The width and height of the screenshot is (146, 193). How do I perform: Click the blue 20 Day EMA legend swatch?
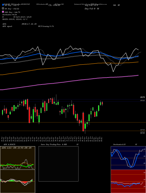(x=3, y=5)
